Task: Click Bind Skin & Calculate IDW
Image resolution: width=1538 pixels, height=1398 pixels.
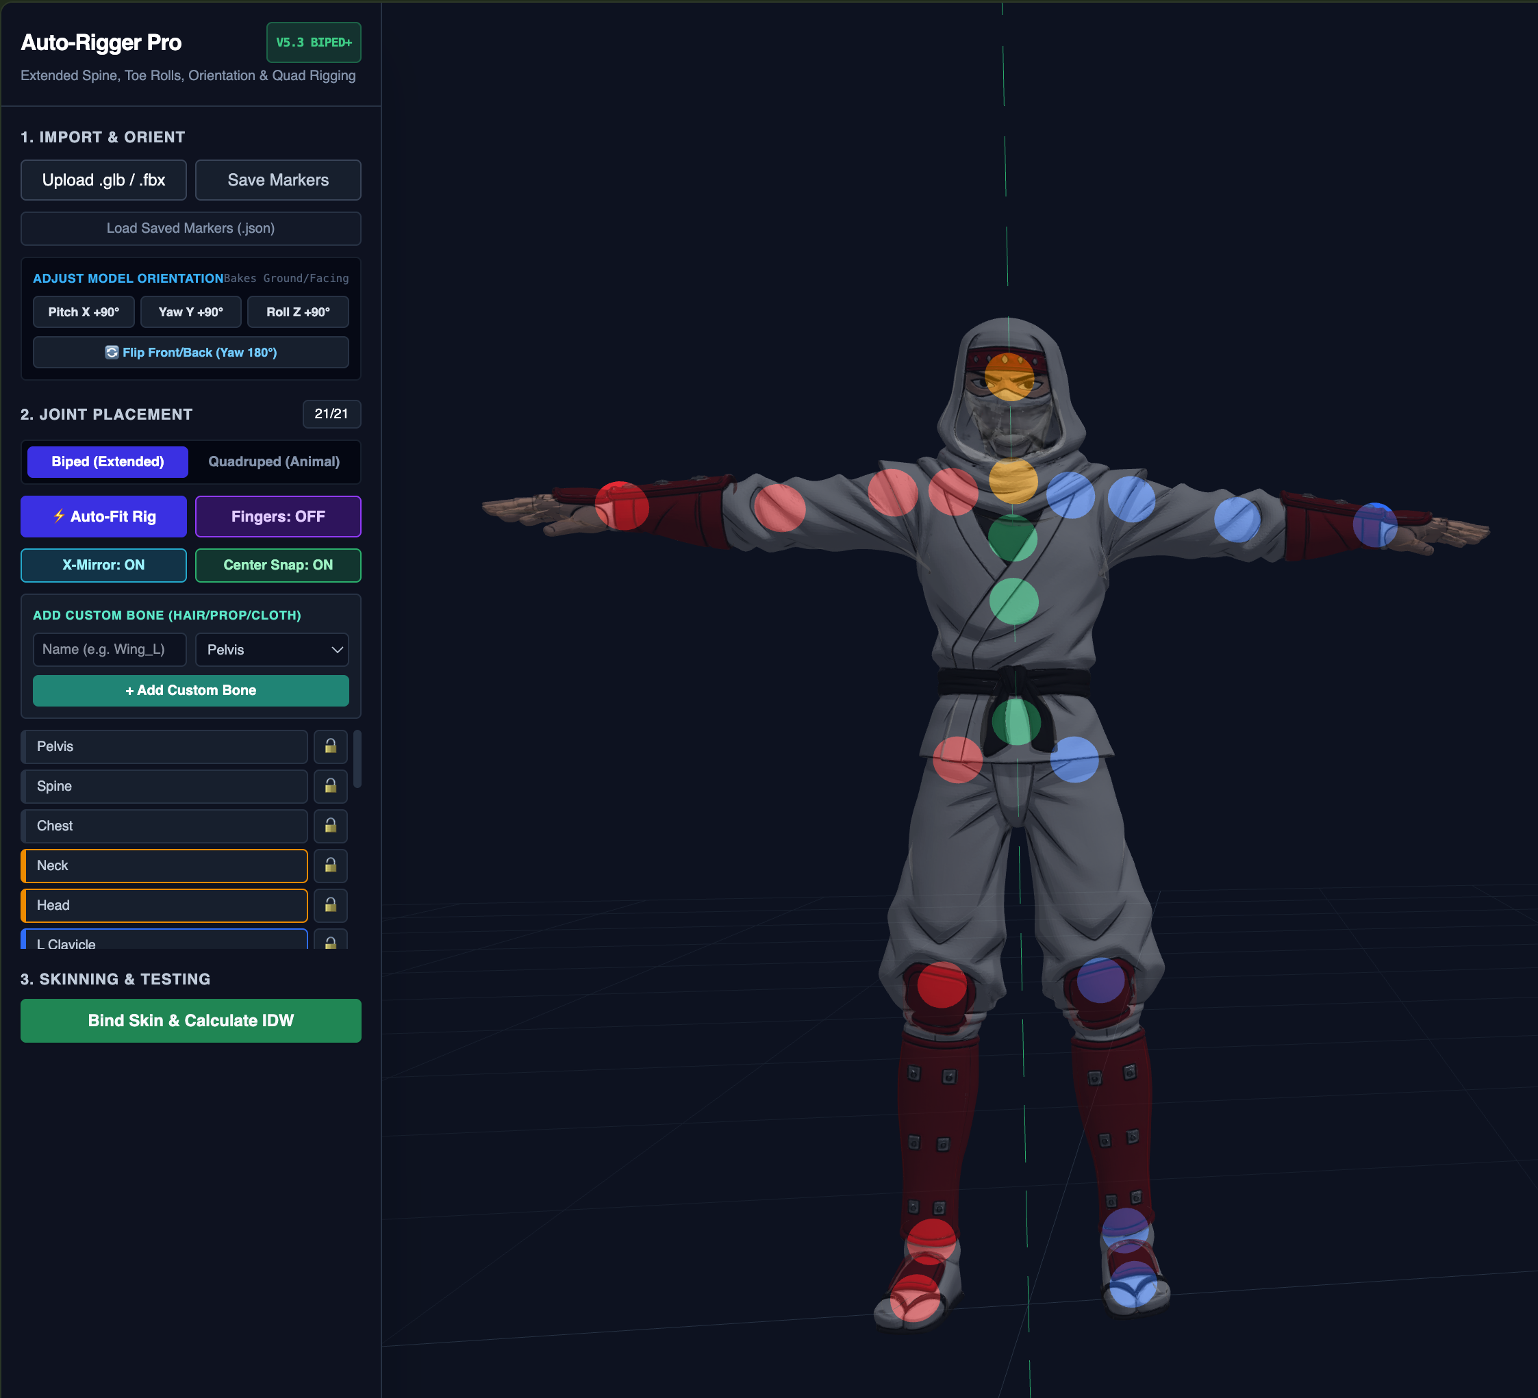Action: 191,1021
